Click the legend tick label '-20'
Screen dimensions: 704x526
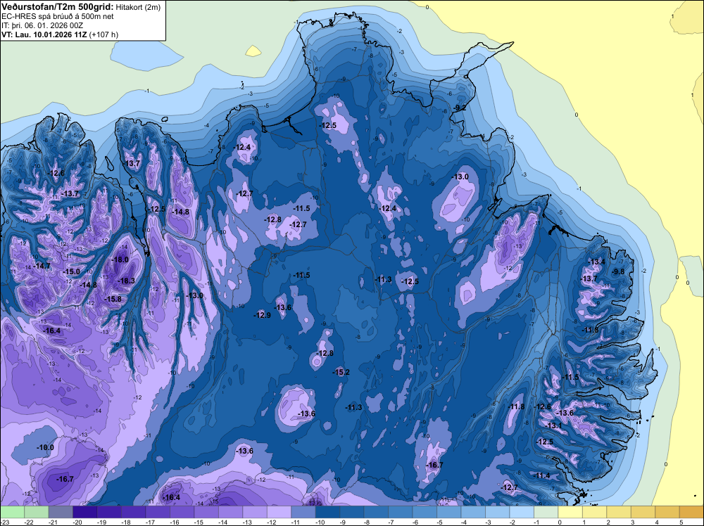coord(78,522)
